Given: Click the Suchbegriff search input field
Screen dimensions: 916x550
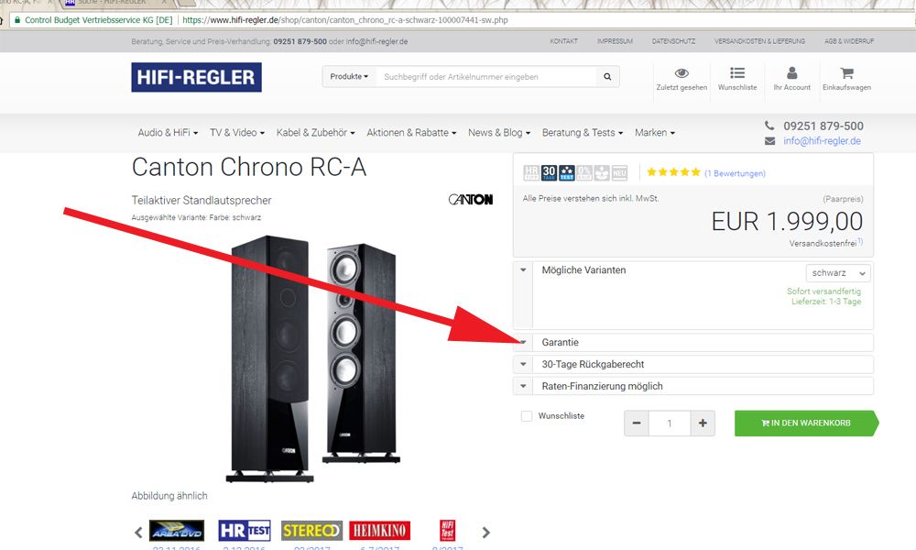Looking at the screenshot, I should click(x=486, y=77).
